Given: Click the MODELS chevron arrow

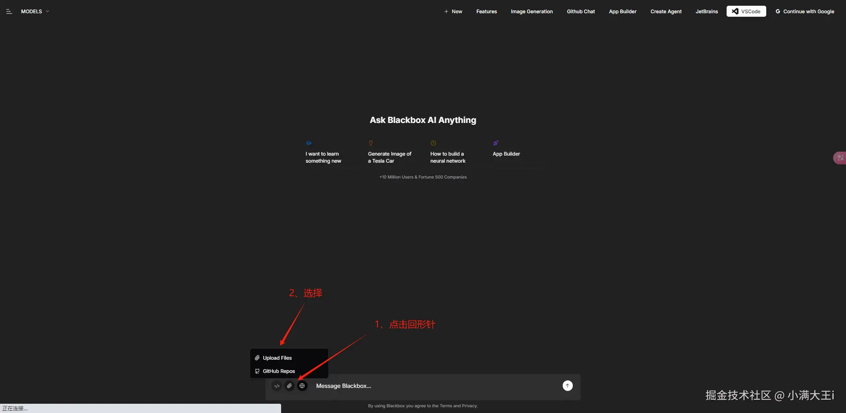Looking at the screenshot, I should (x=47, y=11).
